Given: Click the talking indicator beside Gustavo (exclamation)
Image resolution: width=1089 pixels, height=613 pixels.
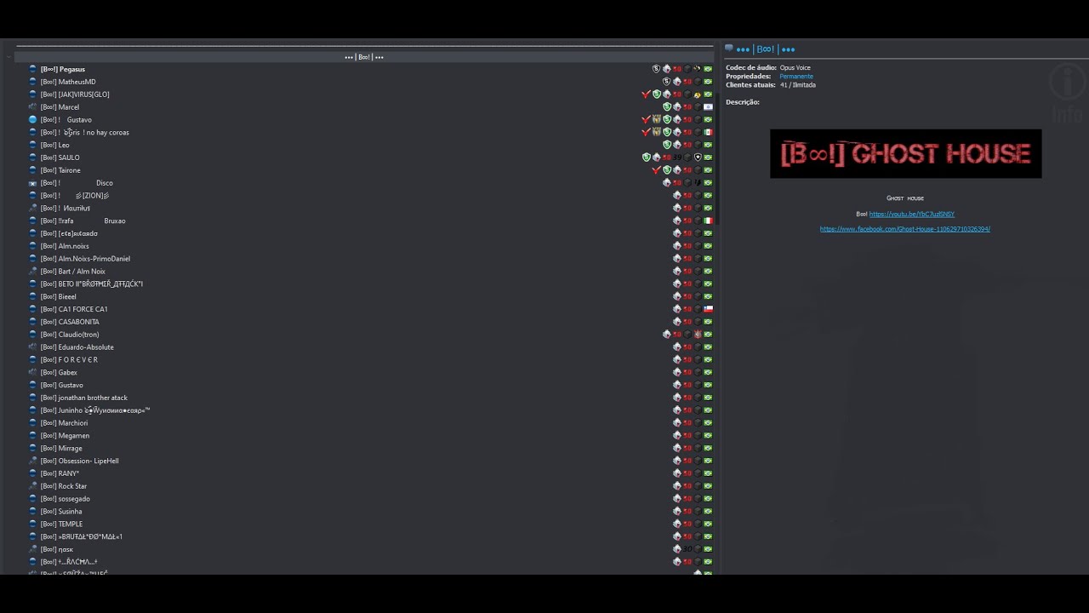Looking at the screenshot, I should (x=33, y=120).
